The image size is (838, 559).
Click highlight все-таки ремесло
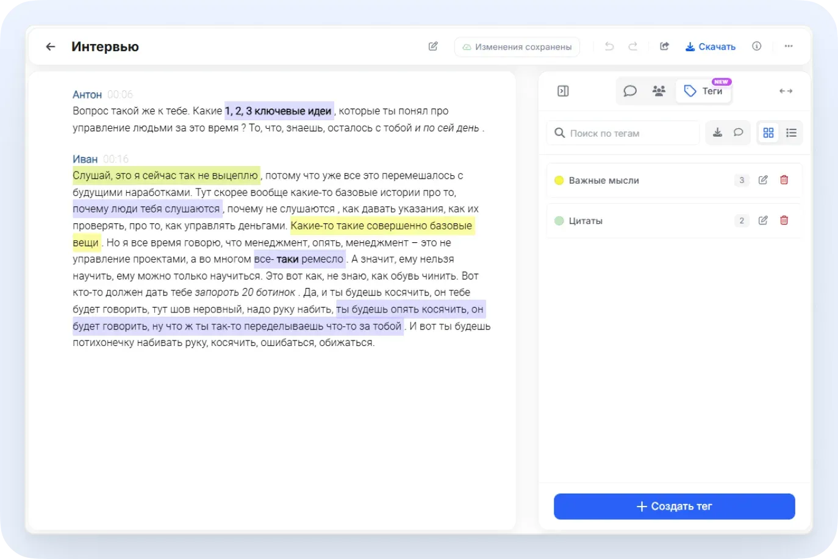click(299, 259)
